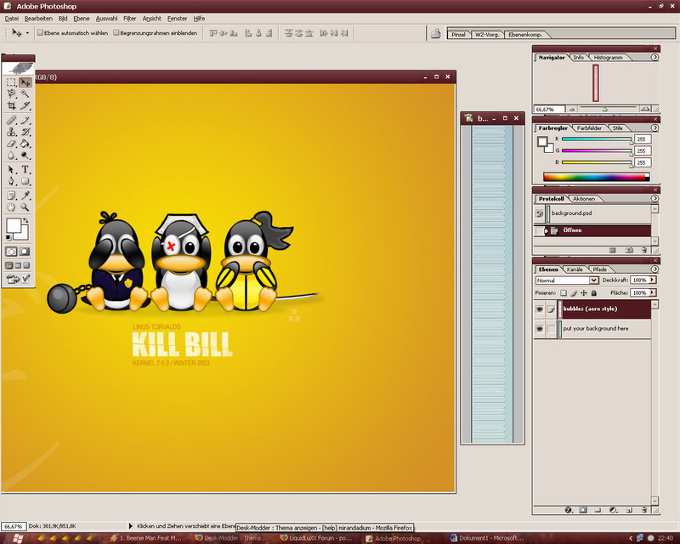Open the Windows Start button
This screenshot has height=544, width=680.
17,538
